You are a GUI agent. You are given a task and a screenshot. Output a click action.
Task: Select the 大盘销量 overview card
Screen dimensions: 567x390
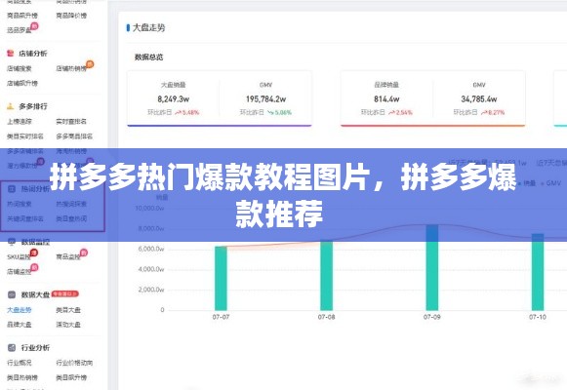pos(220,98)
